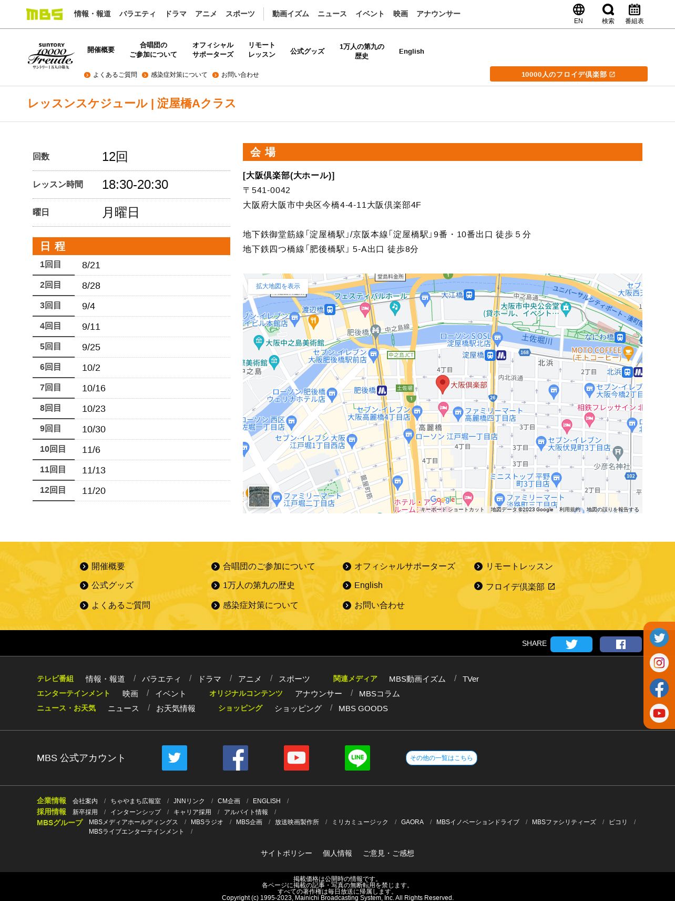Click 拡大地図を表示 on the map
The width and height of the screenshot is (675, 901).
pyautogui.click(x=278, y=286)
